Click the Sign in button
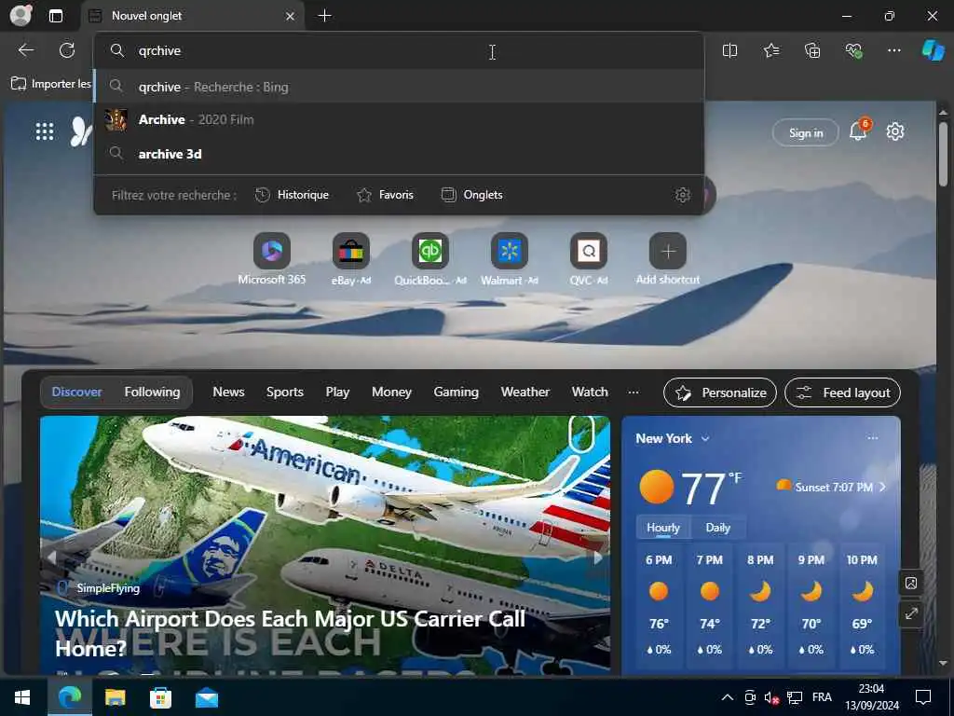 tap(806, 132)
